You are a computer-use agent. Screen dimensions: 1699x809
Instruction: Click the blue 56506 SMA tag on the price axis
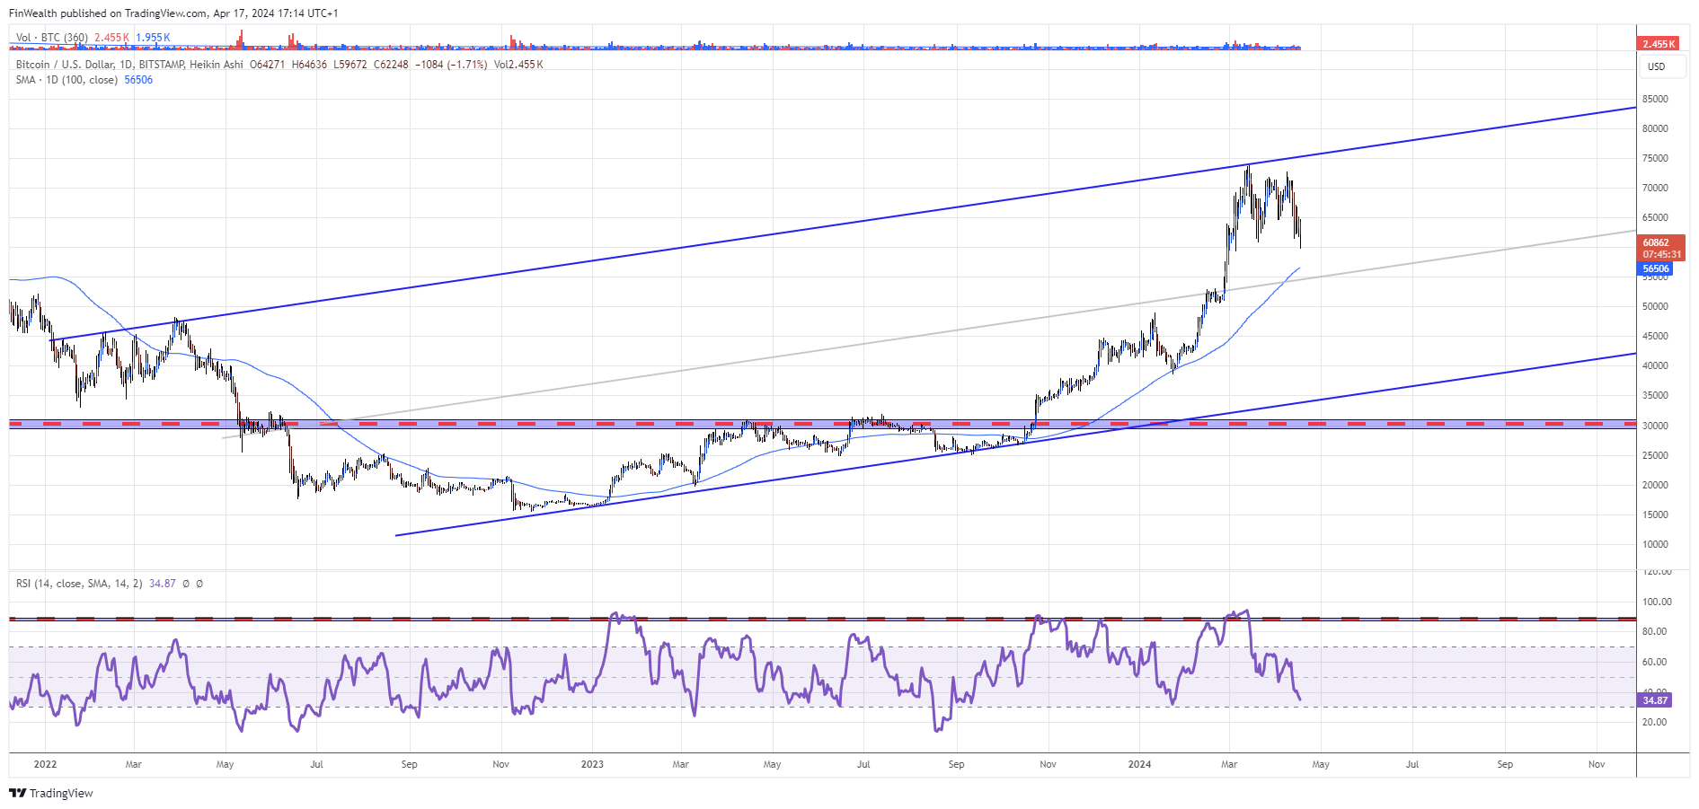(1655, 268)
